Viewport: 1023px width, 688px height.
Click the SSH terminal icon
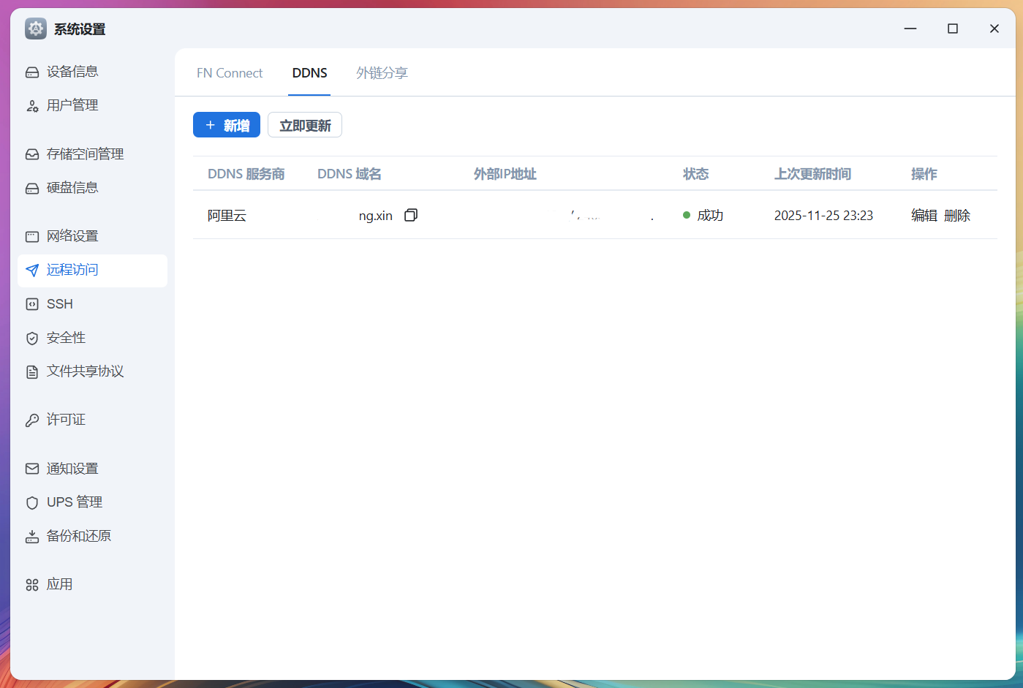click(x=32, y=304)
